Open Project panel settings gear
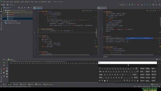 pos(28,8)
